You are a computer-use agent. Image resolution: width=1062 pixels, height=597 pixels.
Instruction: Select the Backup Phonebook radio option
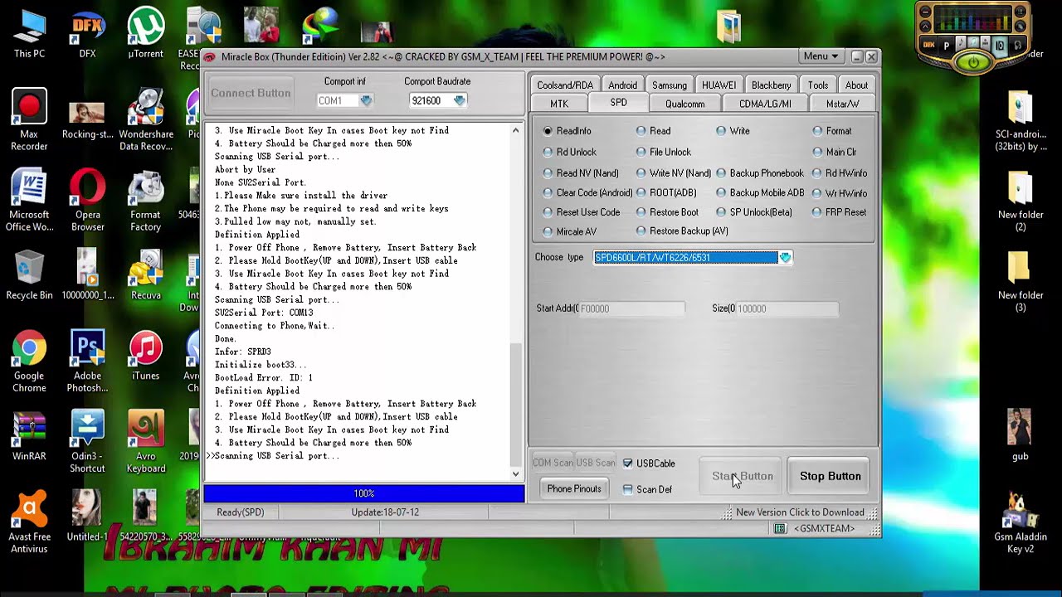(760, 173)
